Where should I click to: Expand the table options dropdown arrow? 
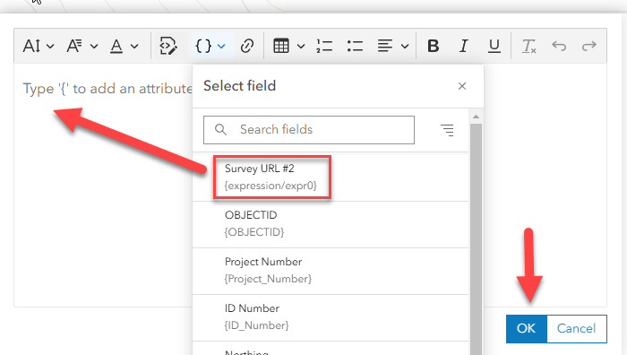pos(301,47)
